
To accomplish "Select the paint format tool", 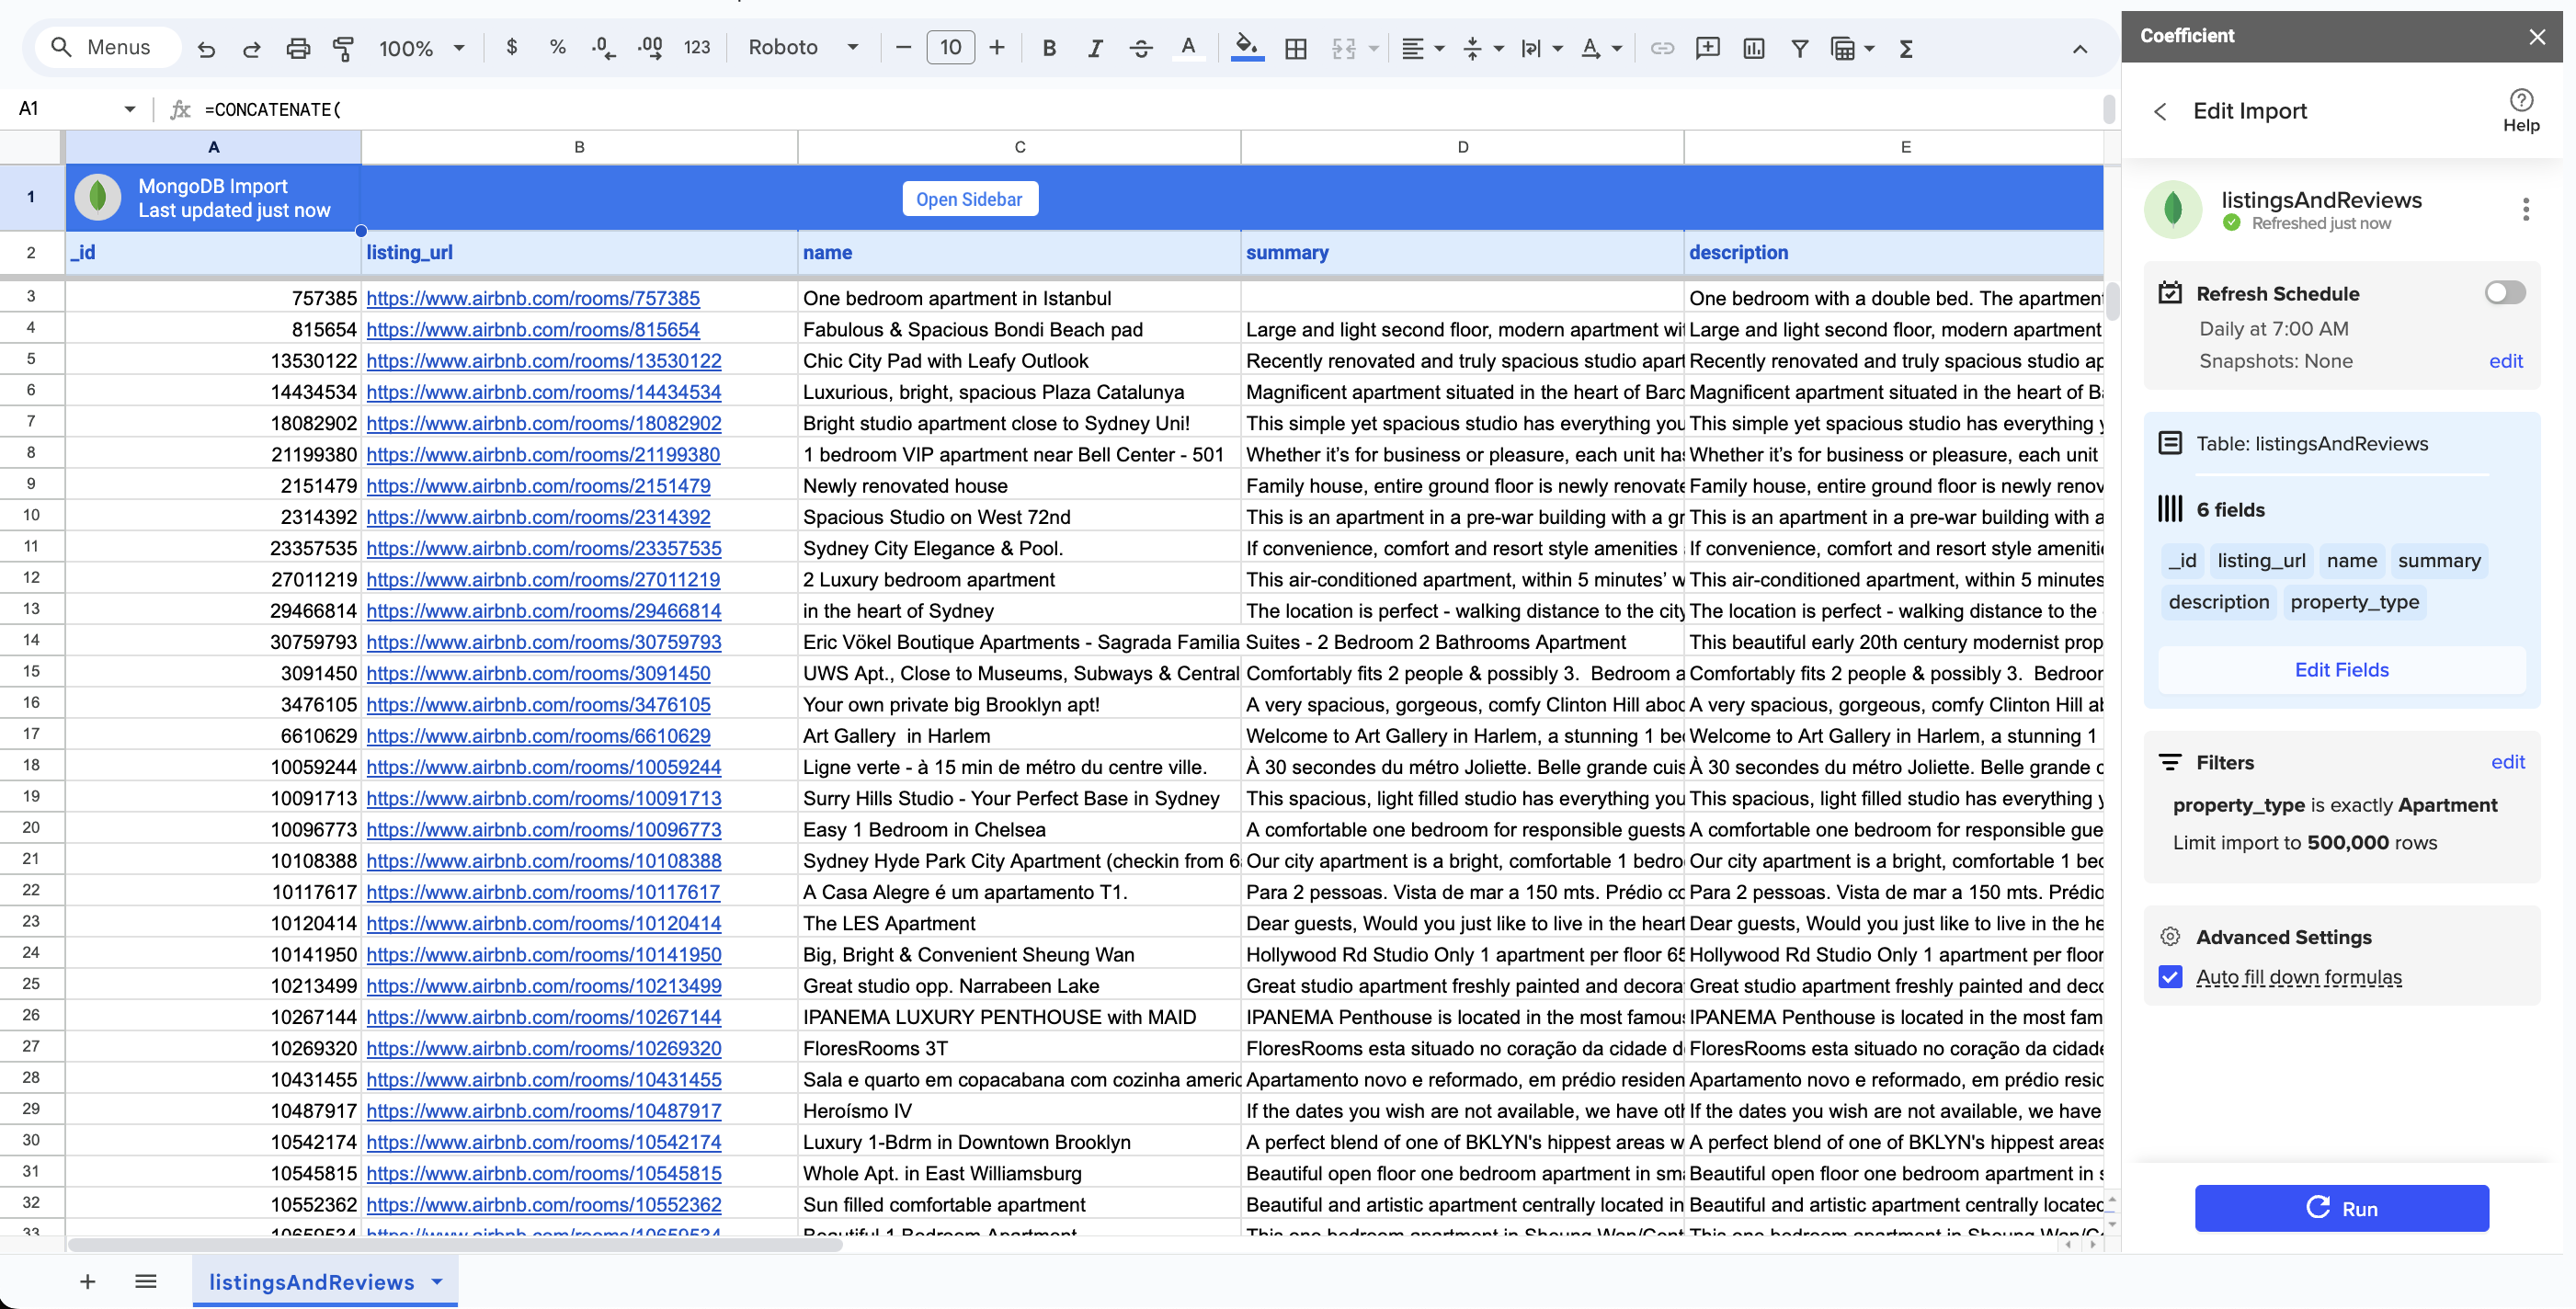I will coord(343,47).
